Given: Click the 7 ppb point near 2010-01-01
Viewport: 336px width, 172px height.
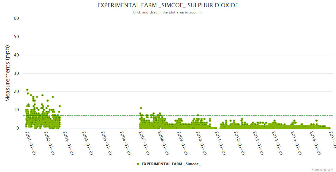Looking at the screenshot, I should [x=198, y=115].
